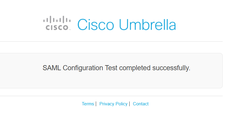
Task: Click the Cisco bars logo icon
Action: tap(57, 20)
